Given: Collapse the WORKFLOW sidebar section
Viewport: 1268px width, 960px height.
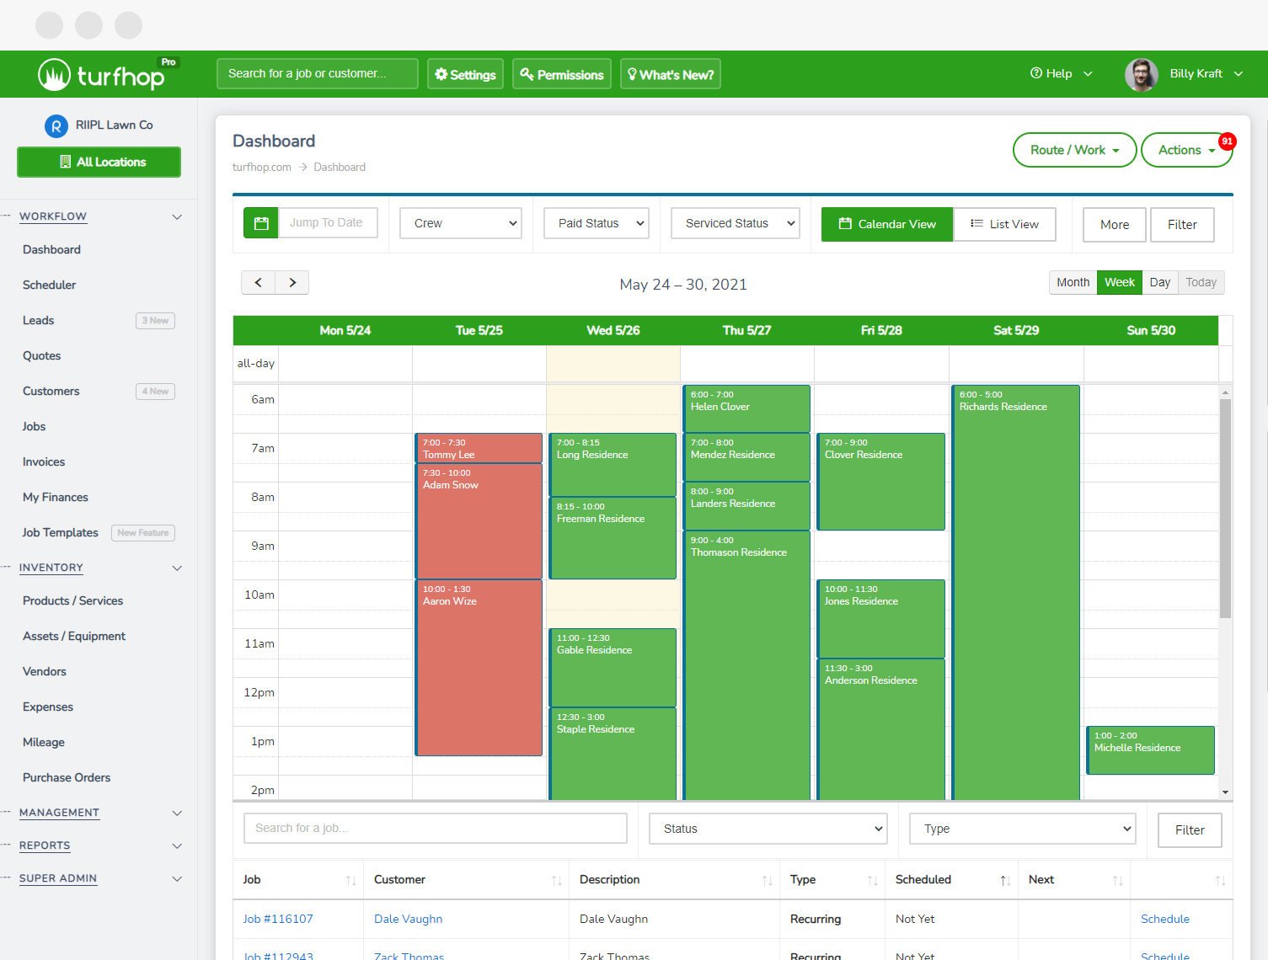Looking at the screenshot, I should 177,217.
